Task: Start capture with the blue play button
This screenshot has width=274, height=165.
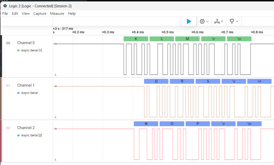Action: coord(189,21)
